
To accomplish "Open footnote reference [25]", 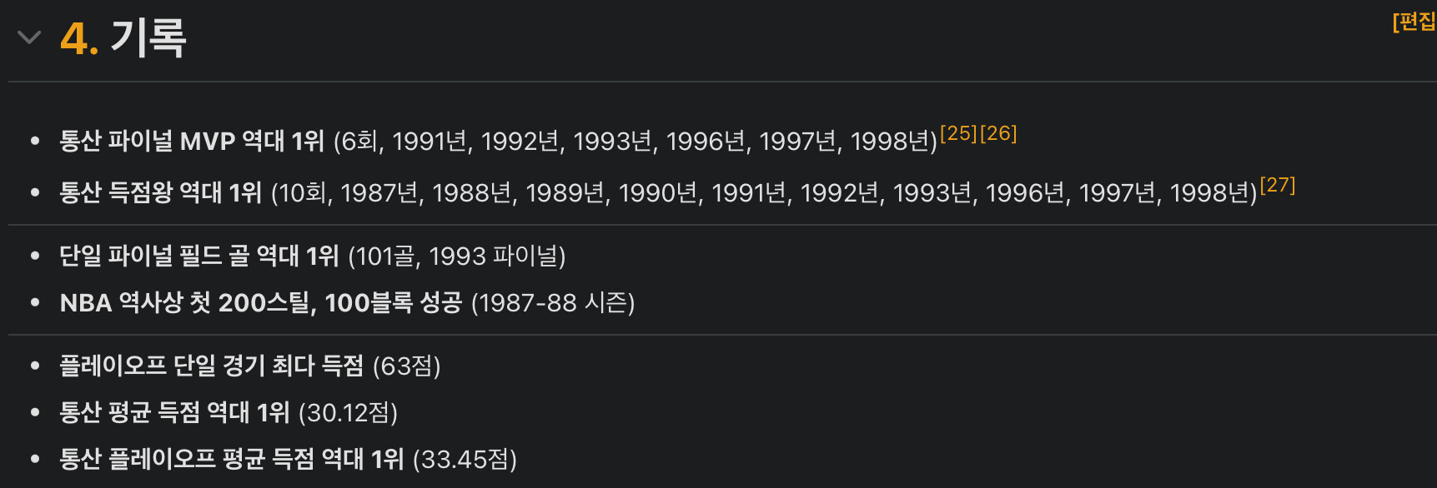I will pos(958,133).
